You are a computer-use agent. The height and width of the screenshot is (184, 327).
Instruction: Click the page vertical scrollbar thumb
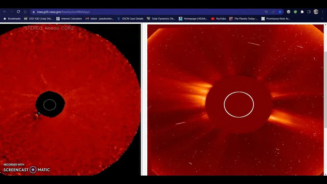(325, 89)
